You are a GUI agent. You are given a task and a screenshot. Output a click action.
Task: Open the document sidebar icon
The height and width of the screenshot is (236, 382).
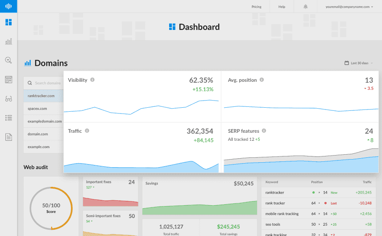[x=8, y=137]
